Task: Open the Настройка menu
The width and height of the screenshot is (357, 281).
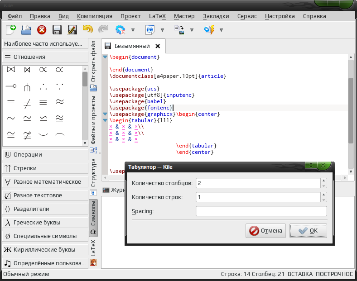Action: (x=280, y=16)
